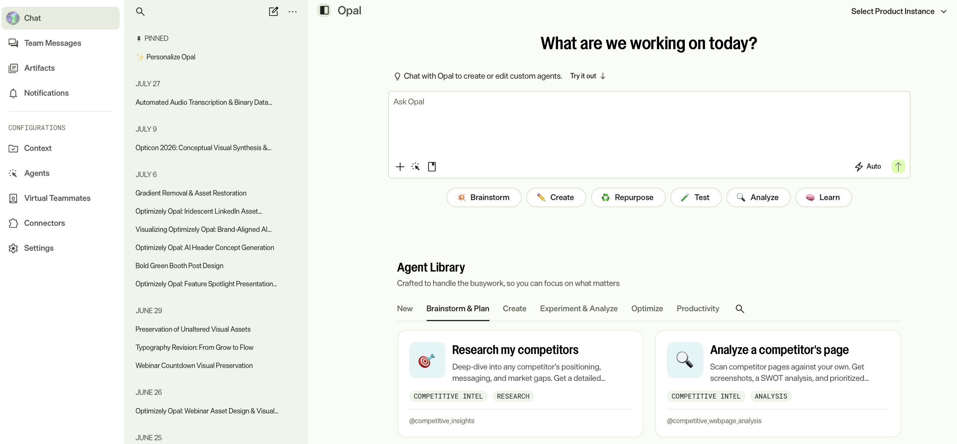Click the Chat avatar globe icon
957x444 pixels.
pos(13,18)
